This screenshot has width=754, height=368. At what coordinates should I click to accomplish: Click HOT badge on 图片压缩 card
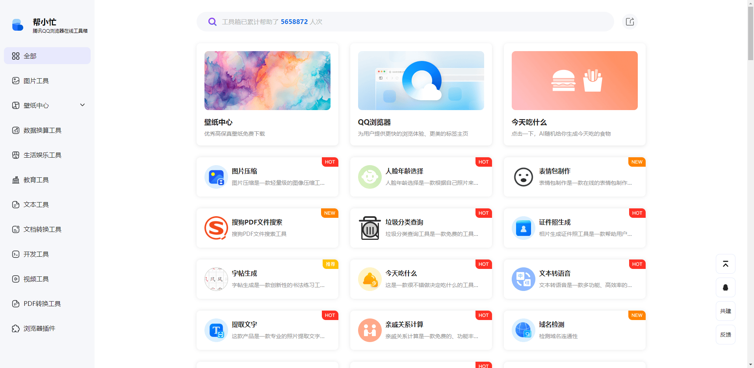click(x=330, y=162)
